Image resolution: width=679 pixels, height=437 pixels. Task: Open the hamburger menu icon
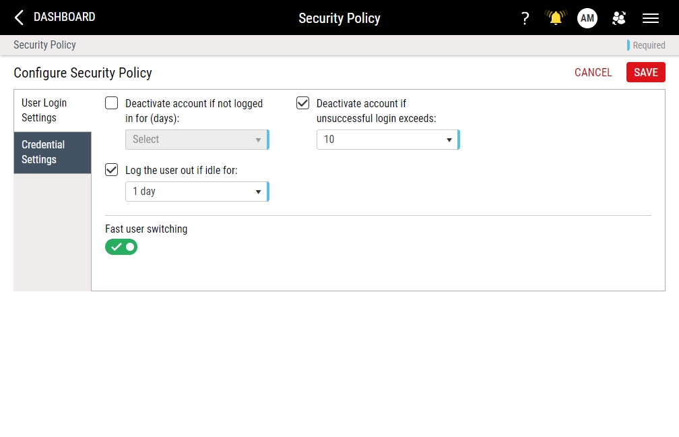click(x=650, y=18)
